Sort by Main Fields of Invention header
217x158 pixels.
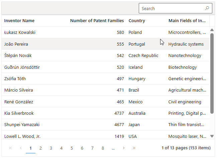point(187,21)
